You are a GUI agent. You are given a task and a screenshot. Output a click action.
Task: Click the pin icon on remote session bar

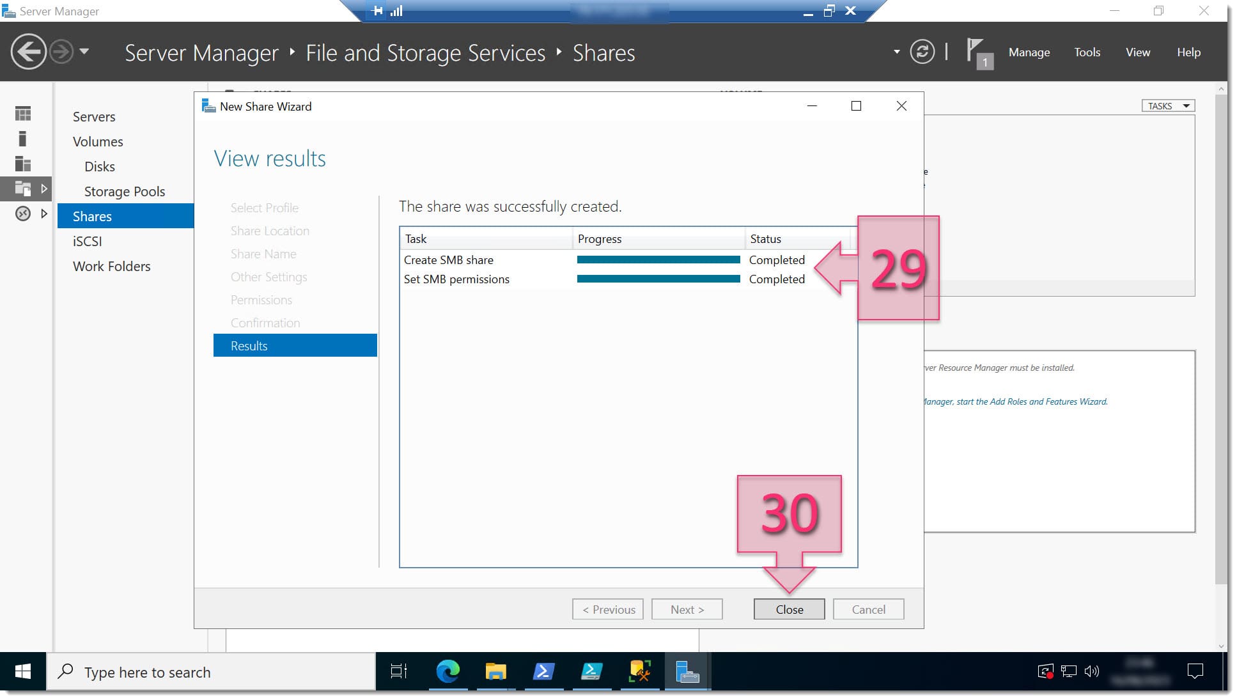pyautogui.click(x=377, y=10)
